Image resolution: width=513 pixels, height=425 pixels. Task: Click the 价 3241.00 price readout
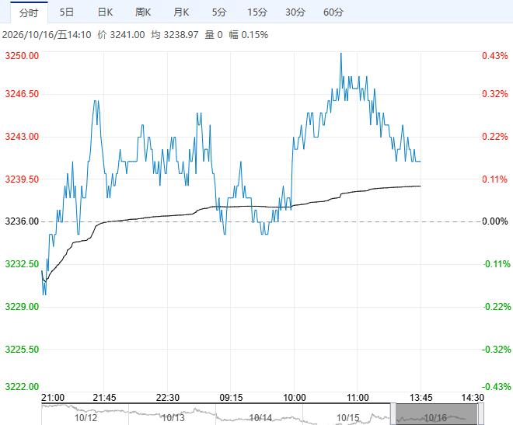click(121, 35)
